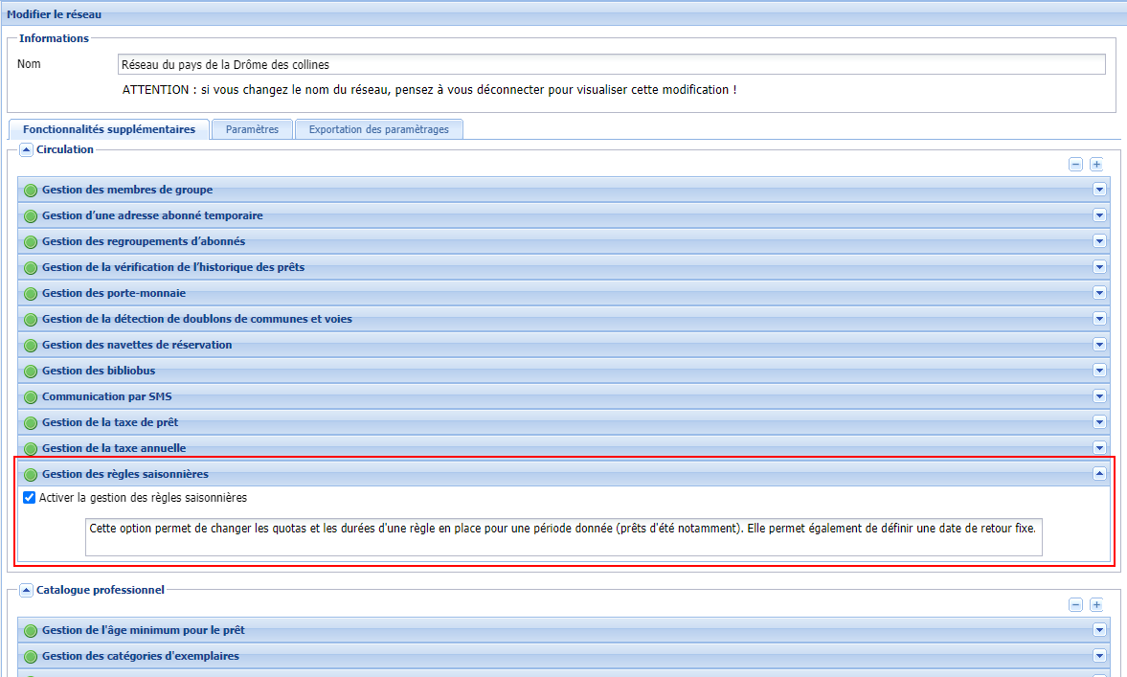1127x677 pixels.
Task: Click the plus expand-all icon in Circulation section
Action: click(x=1096, y=165)
